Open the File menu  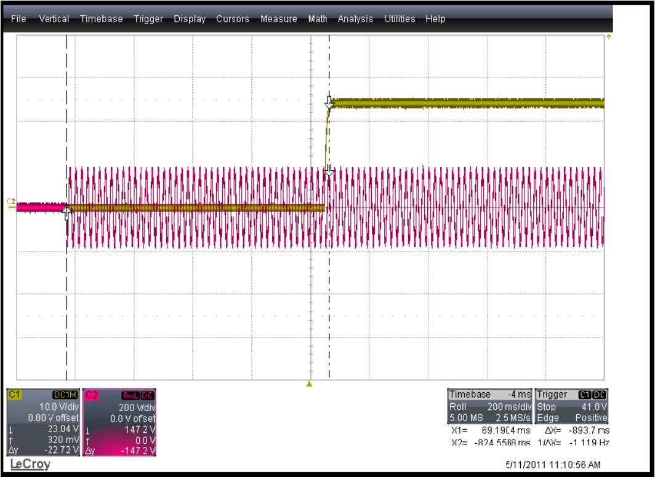(18, 19)
